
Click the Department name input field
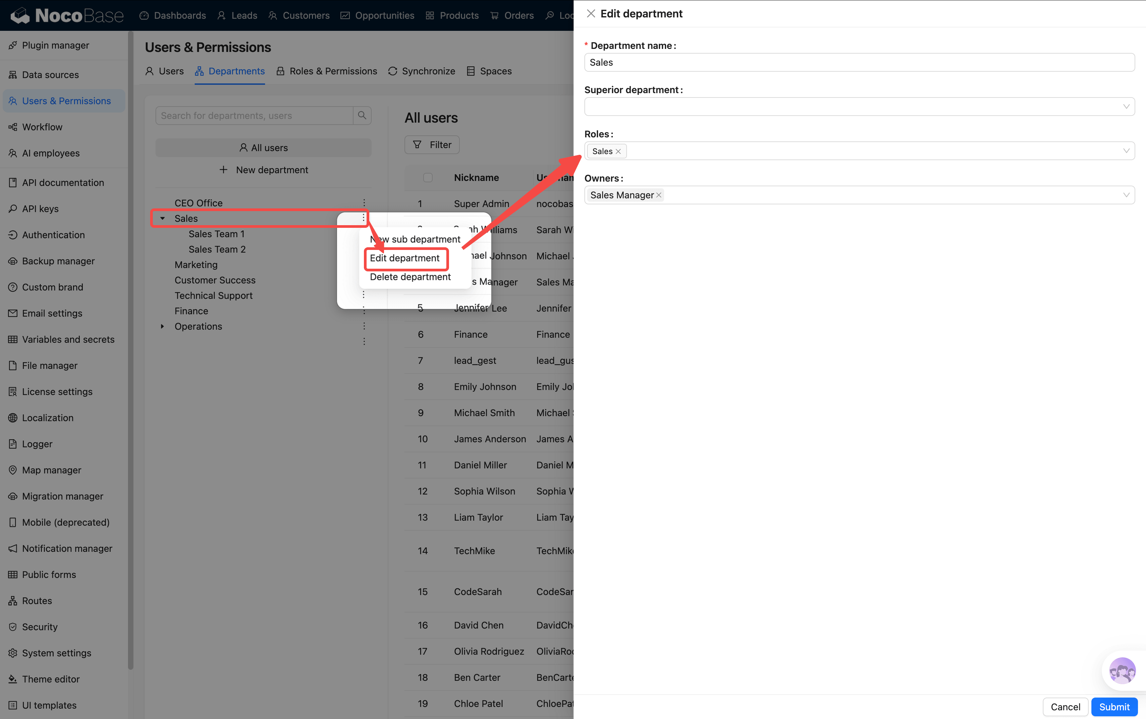(859, 62)
